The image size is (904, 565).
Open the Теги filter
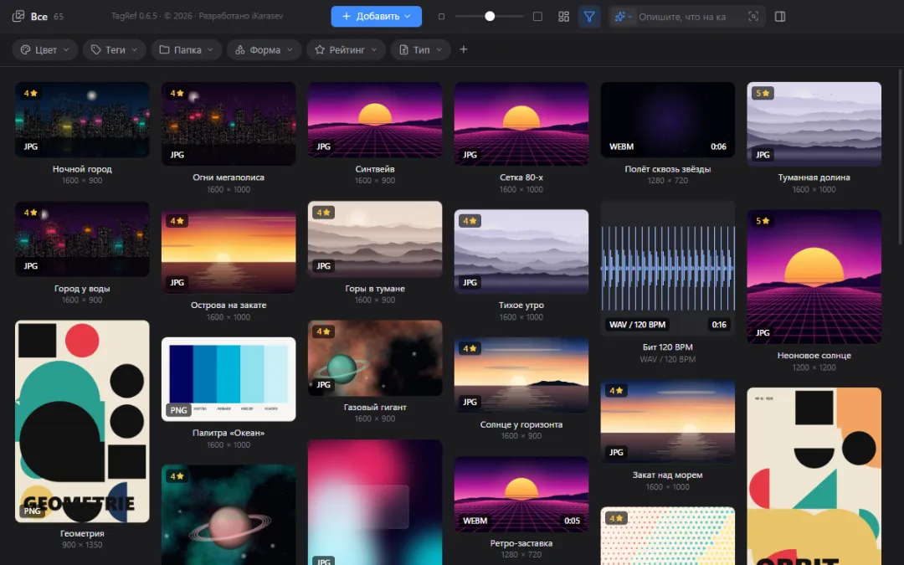(x=114, y=49)
